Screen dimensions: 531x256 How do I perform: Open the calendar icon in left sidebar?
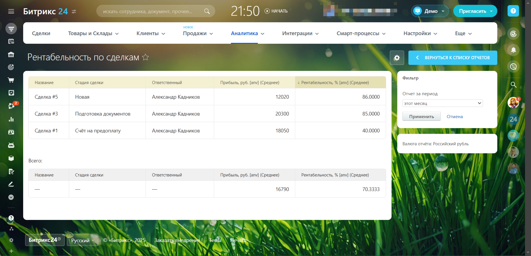tap(11, 41)
